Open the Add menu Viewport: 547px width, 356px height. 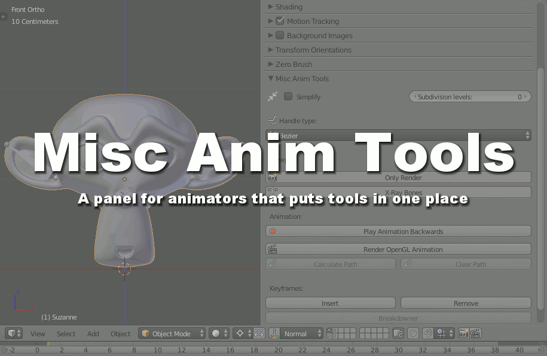93,334
